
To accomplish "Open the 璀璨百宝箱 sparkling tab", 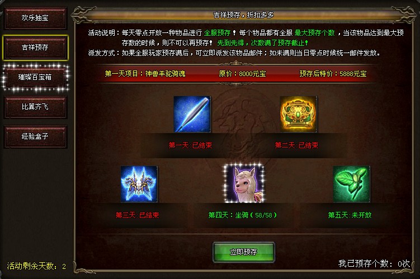I will [35, 77].
